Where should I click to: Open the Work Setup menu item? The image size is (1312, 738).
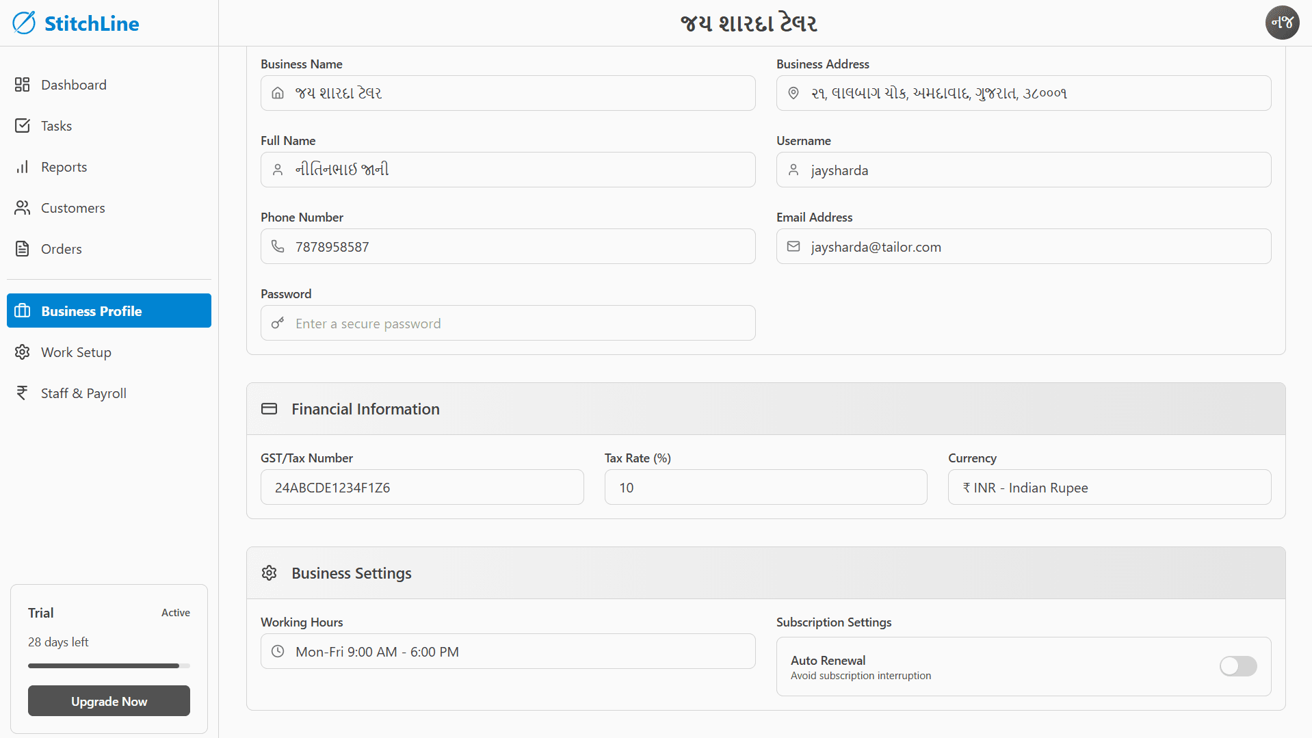(x=75, y=352)
